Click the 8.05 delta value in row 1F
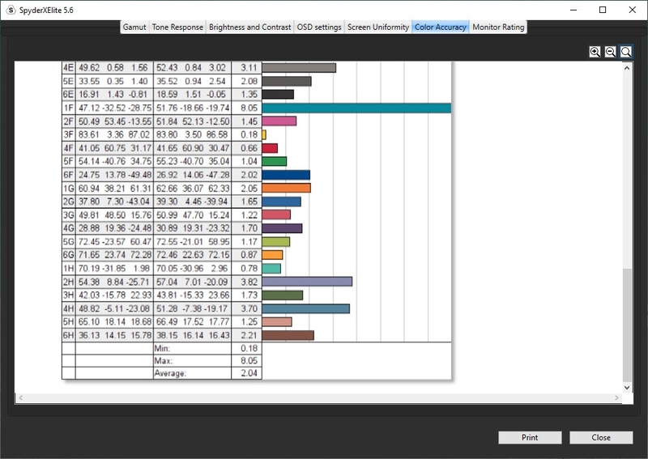648x459 pixels. point(249,108)
